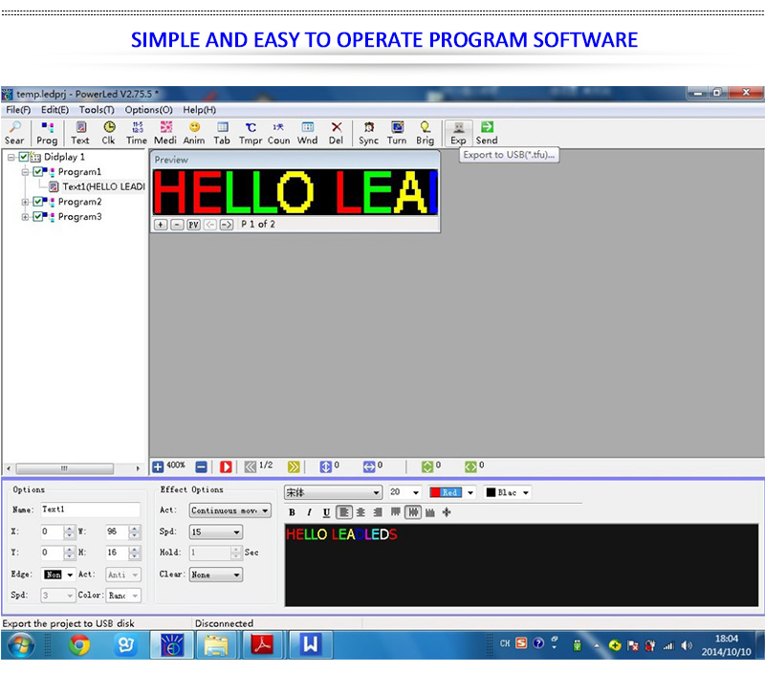765x673 pixels.
Task: Insert a Time display element
Action: tap(137, 133)
